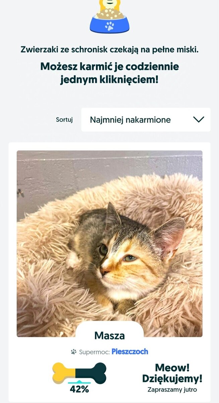Open Masza's kitten photo
This screenshot has height=403, width=219.
pos(109,243)
